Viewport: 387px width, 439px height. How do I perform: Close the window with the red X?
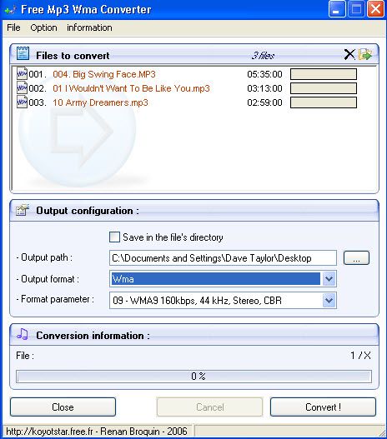pos(375,9)
